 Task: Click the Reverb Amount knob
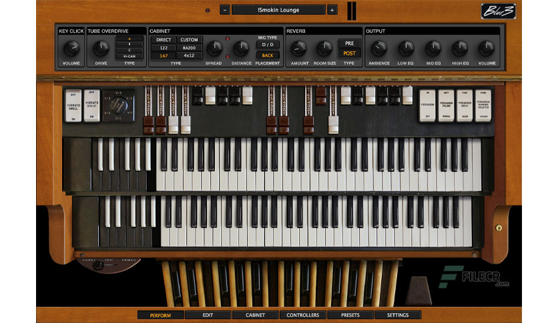coord(299,49)
